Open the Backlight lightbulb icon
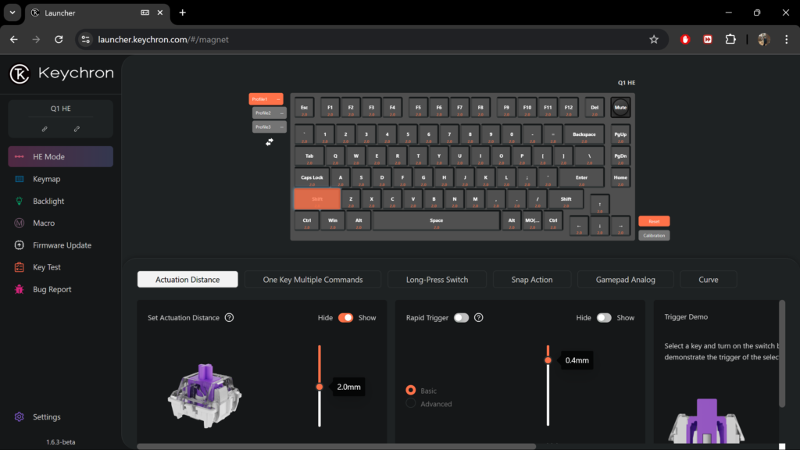 tap(20, 201)
